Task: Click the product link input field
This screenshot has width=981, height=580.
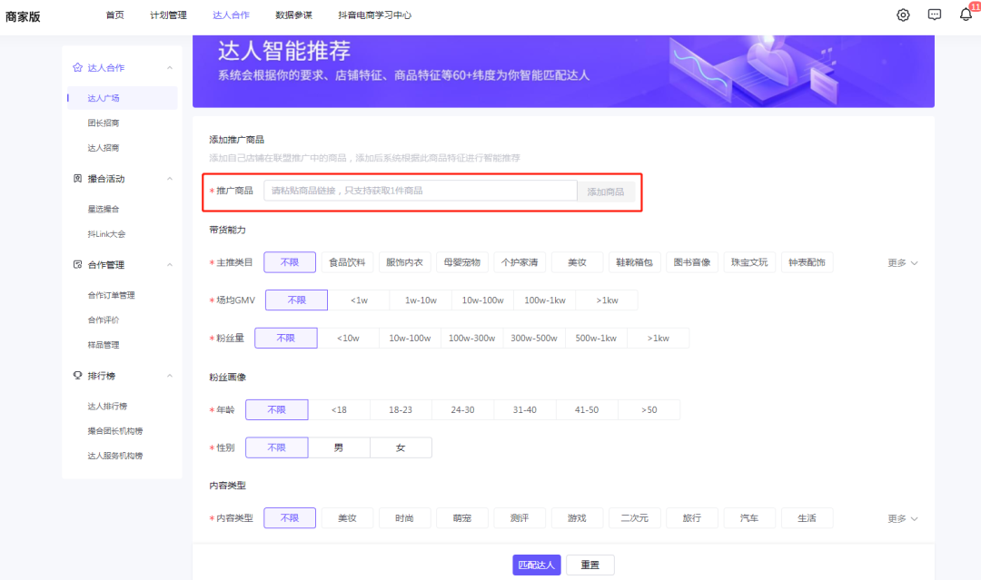Action: pyautogui.click(x=421, y=191)
